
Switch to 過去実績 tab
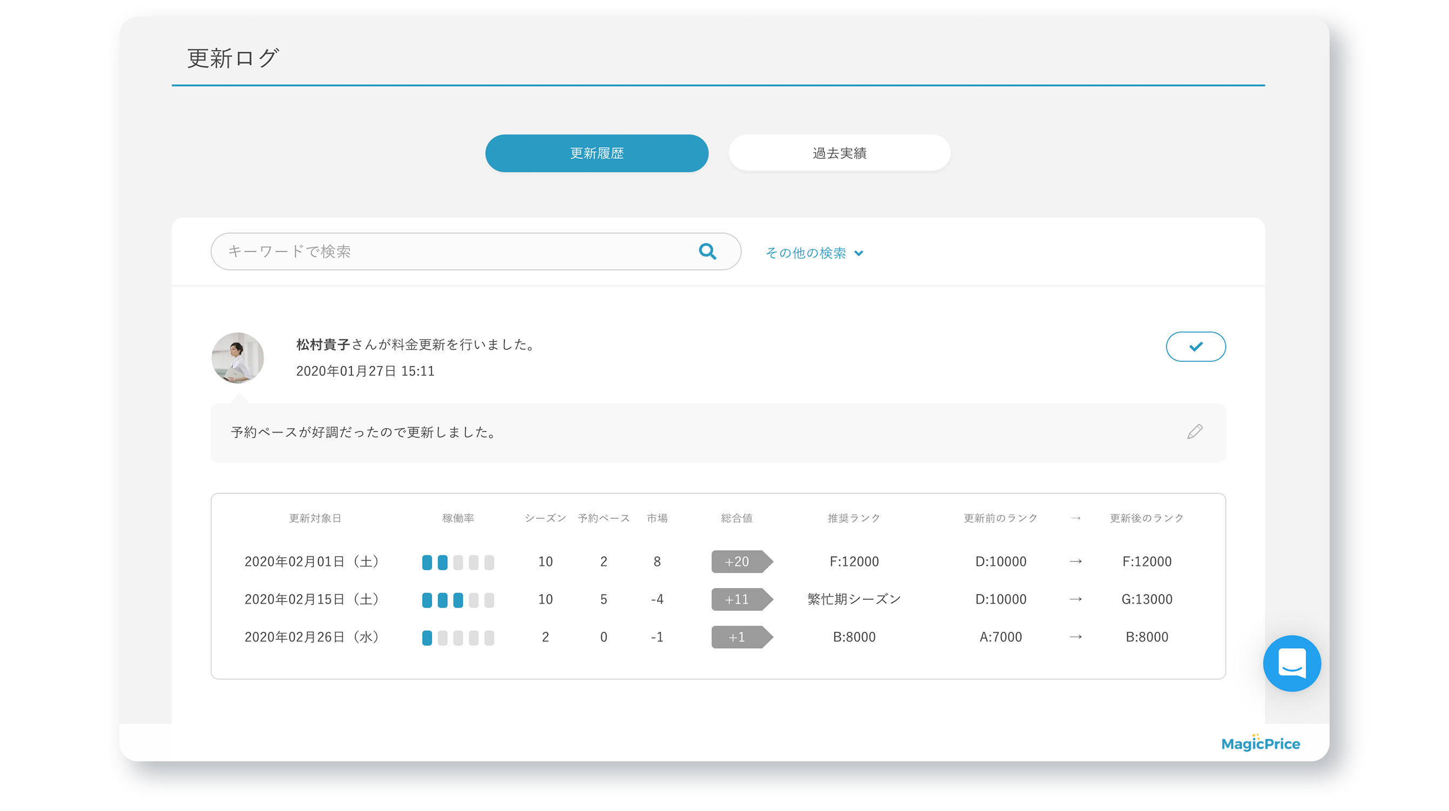pos(839,153)
